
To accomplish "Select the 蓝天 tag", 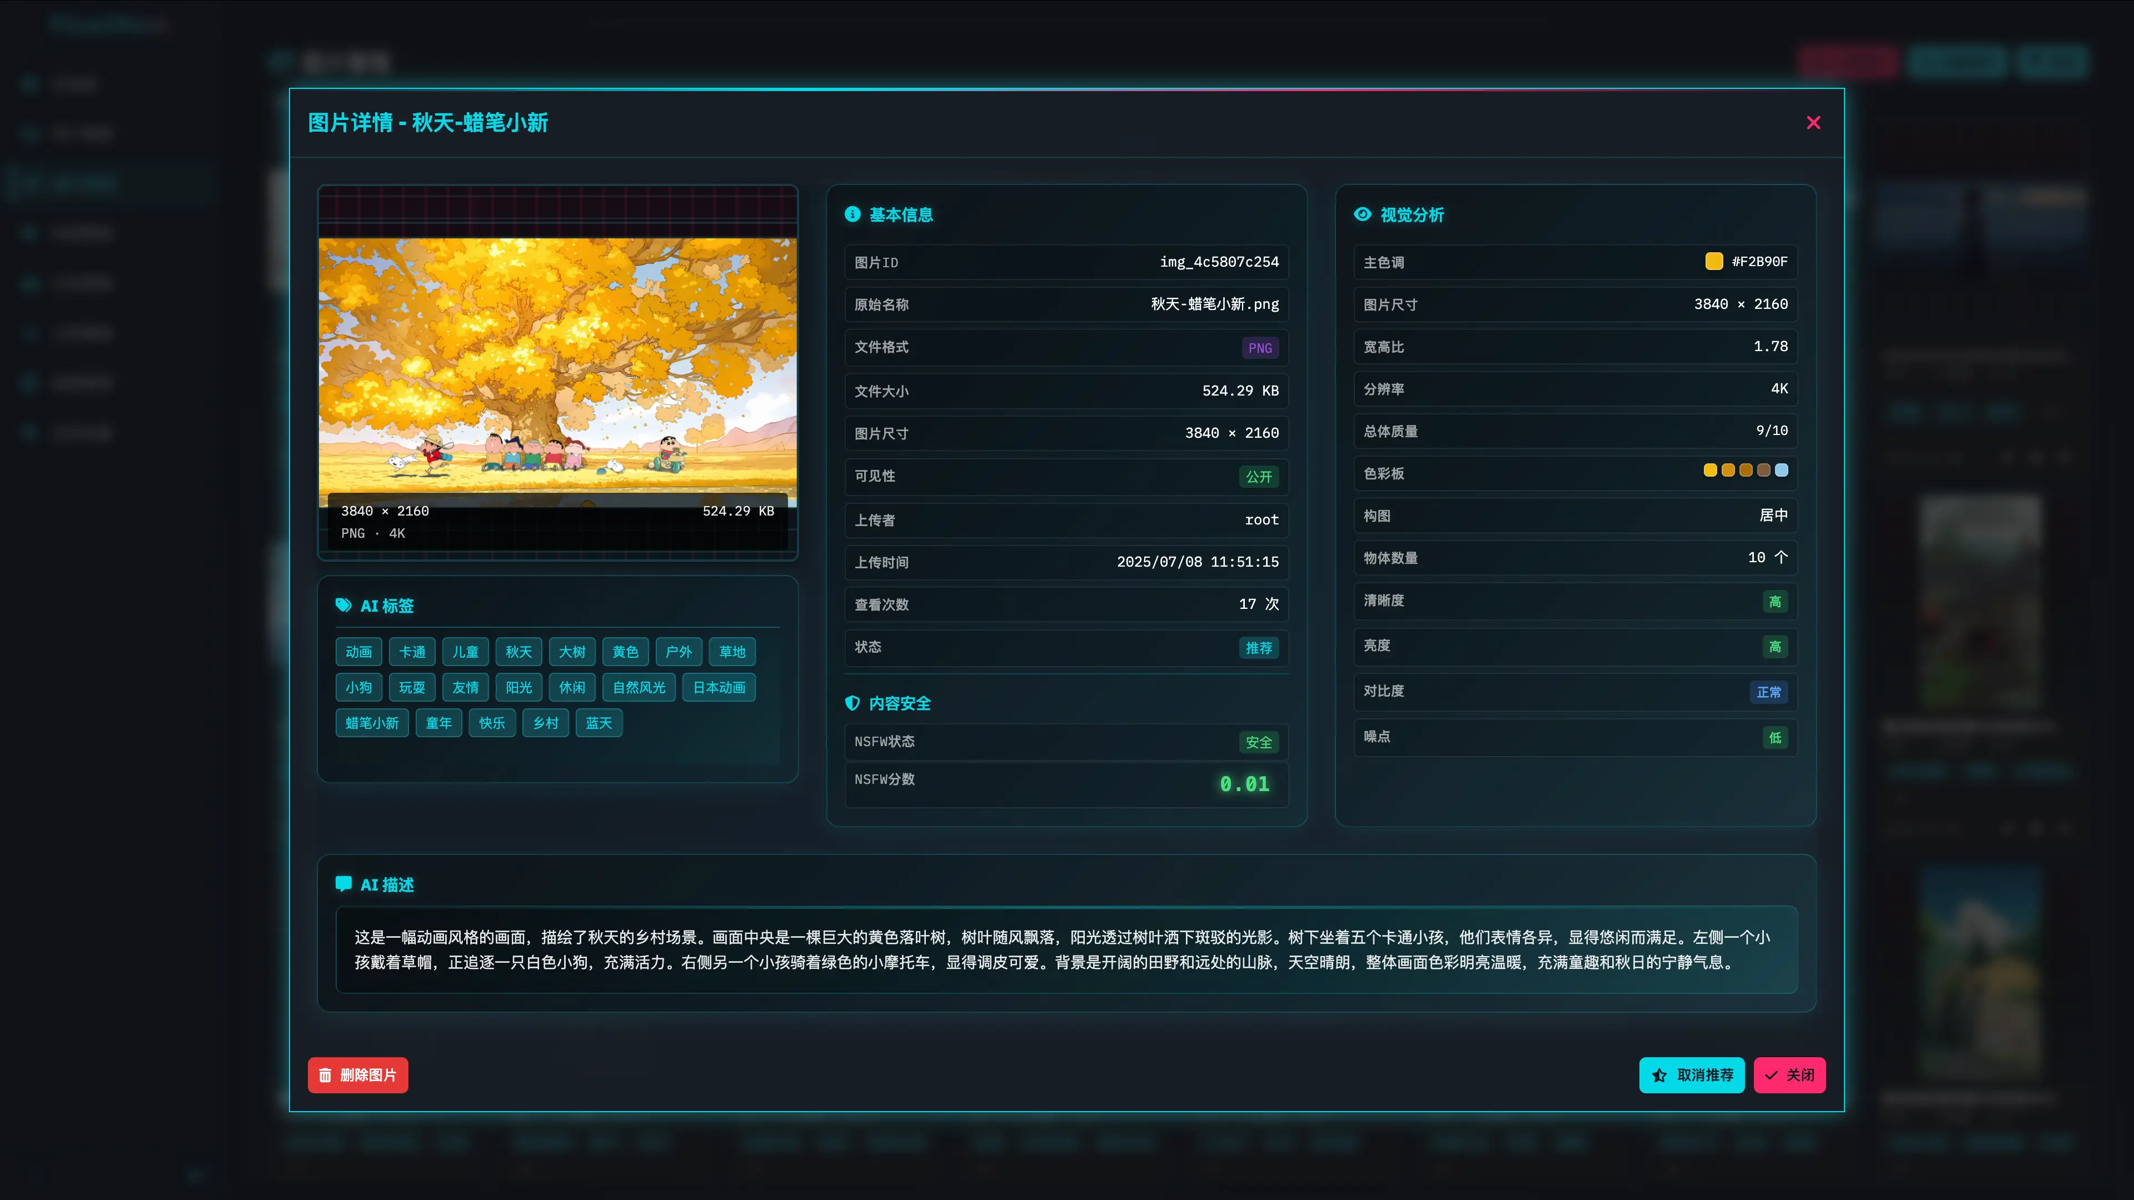I will pos(599,723).
